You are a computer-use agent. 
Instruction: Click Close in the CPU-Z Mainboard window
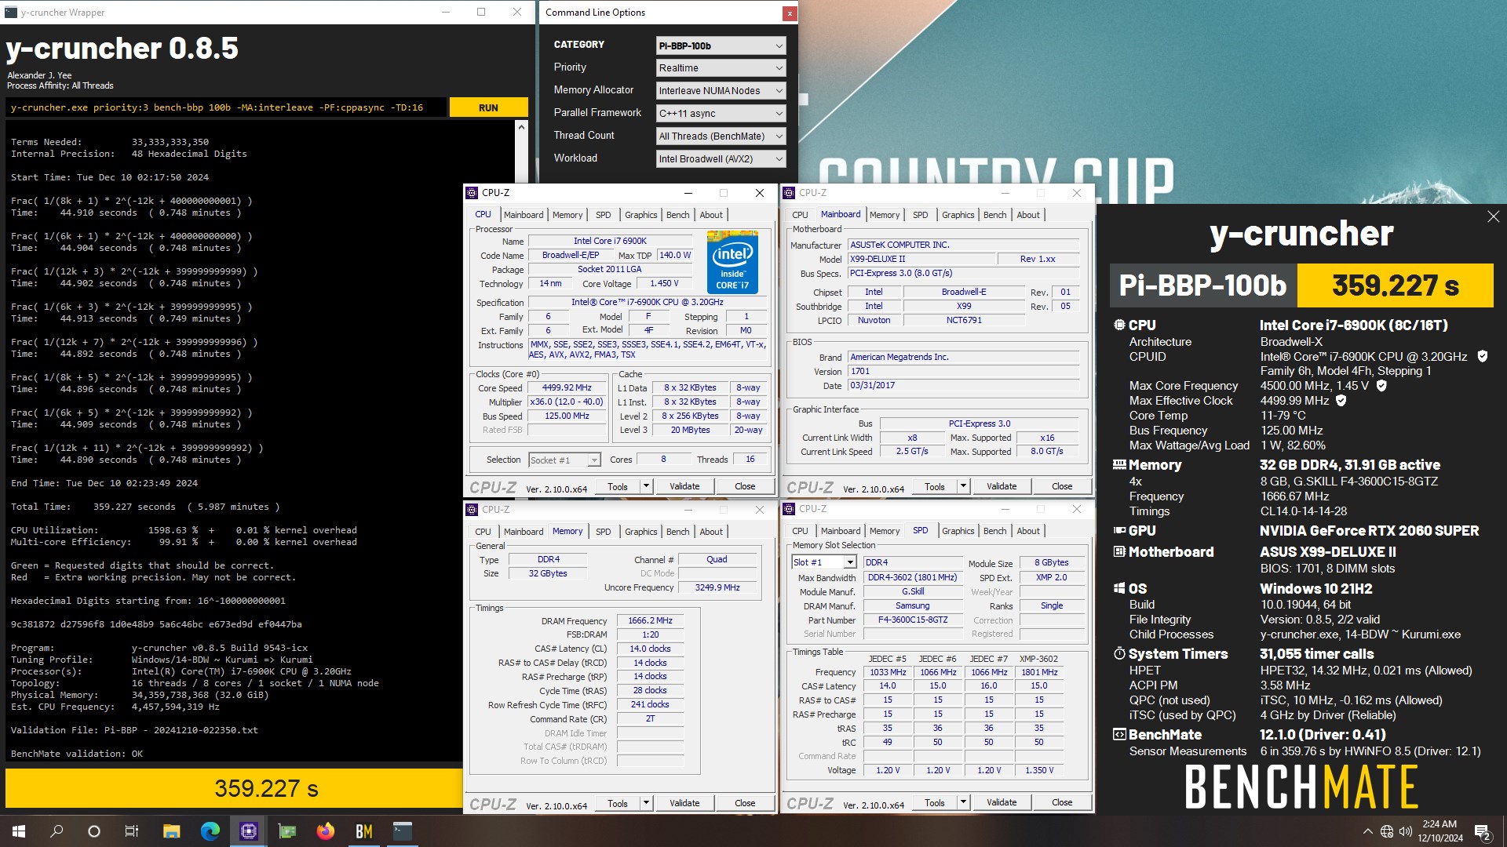tap(1061, 486)
